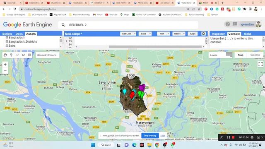Hide the screen sharing notification

pos(163,136)
